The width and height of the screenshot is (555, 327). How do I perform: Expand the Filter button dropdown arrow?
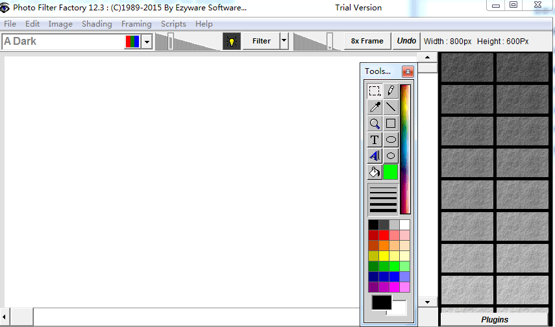tap(284, 41)
